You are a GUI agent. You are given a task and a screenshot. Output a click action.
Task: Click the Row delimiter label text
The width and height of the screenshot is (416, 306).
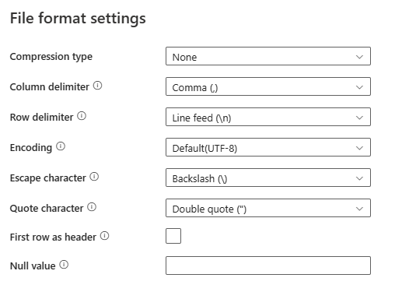42,117
